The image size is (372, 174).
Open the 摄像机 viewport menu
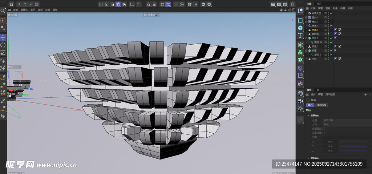point(23,10)
